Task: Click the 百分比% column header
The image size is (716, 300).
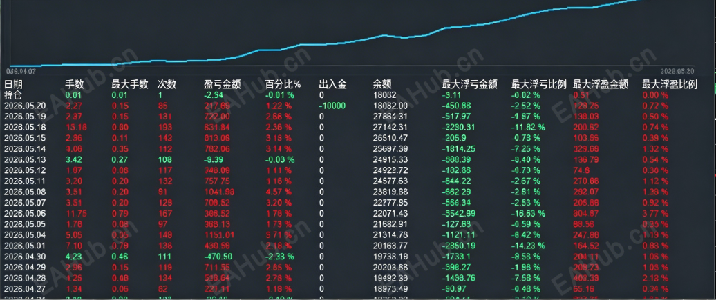Action: (283, 84)
